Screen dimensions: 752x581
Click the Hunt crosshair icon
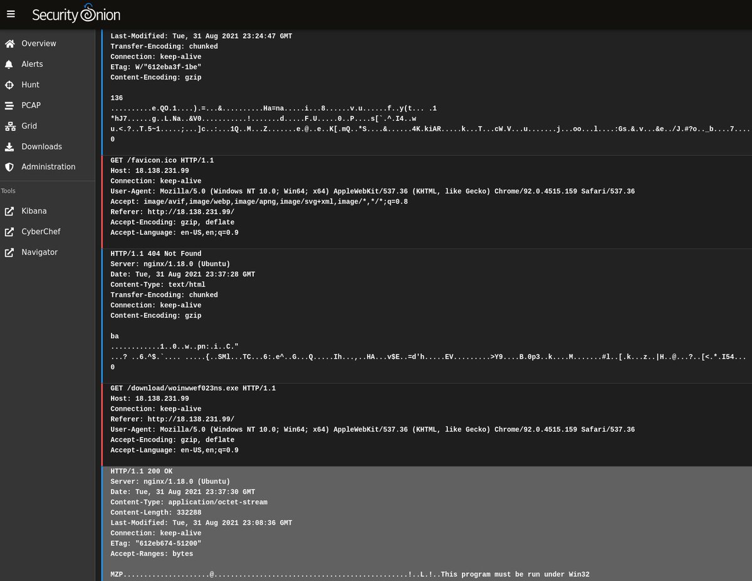point(9,85)
